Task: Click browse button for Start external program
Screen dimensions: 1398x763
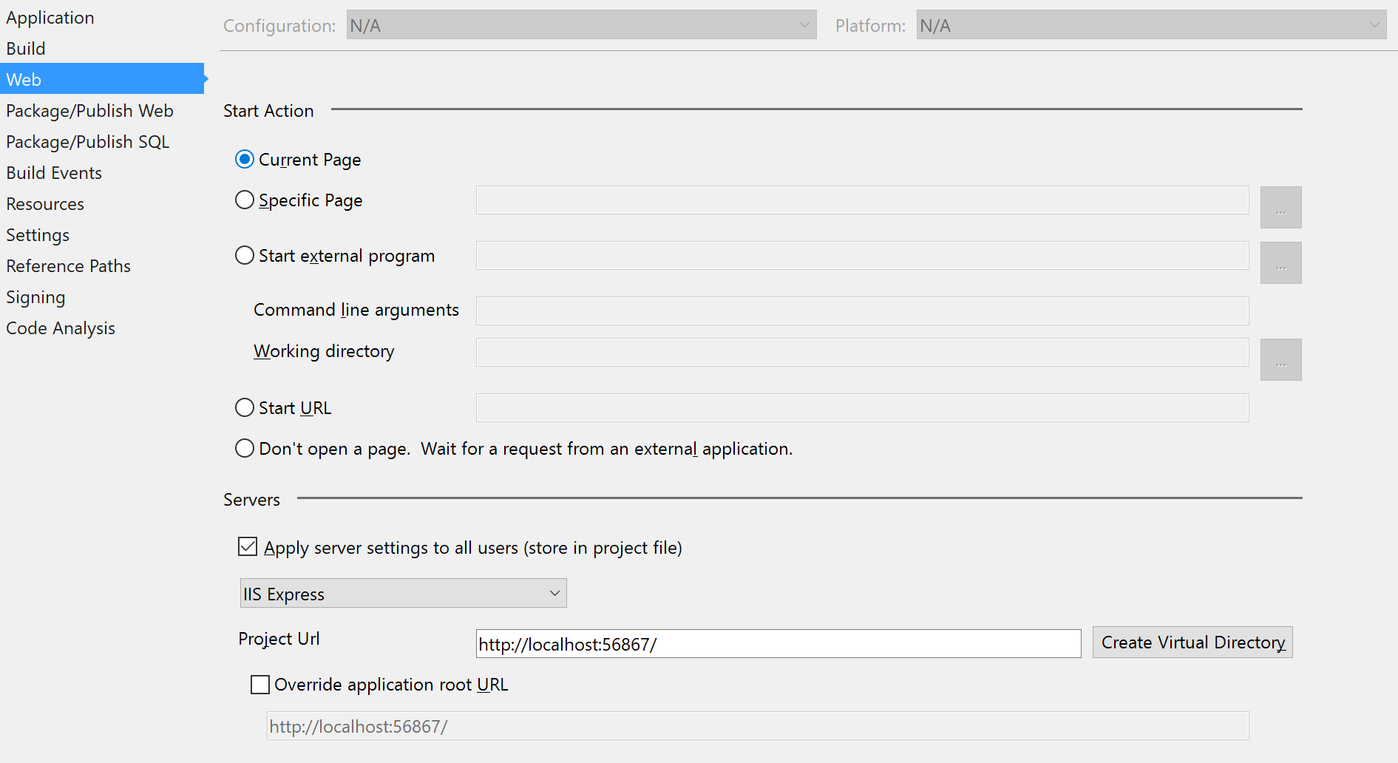Action: (1280, 263)
